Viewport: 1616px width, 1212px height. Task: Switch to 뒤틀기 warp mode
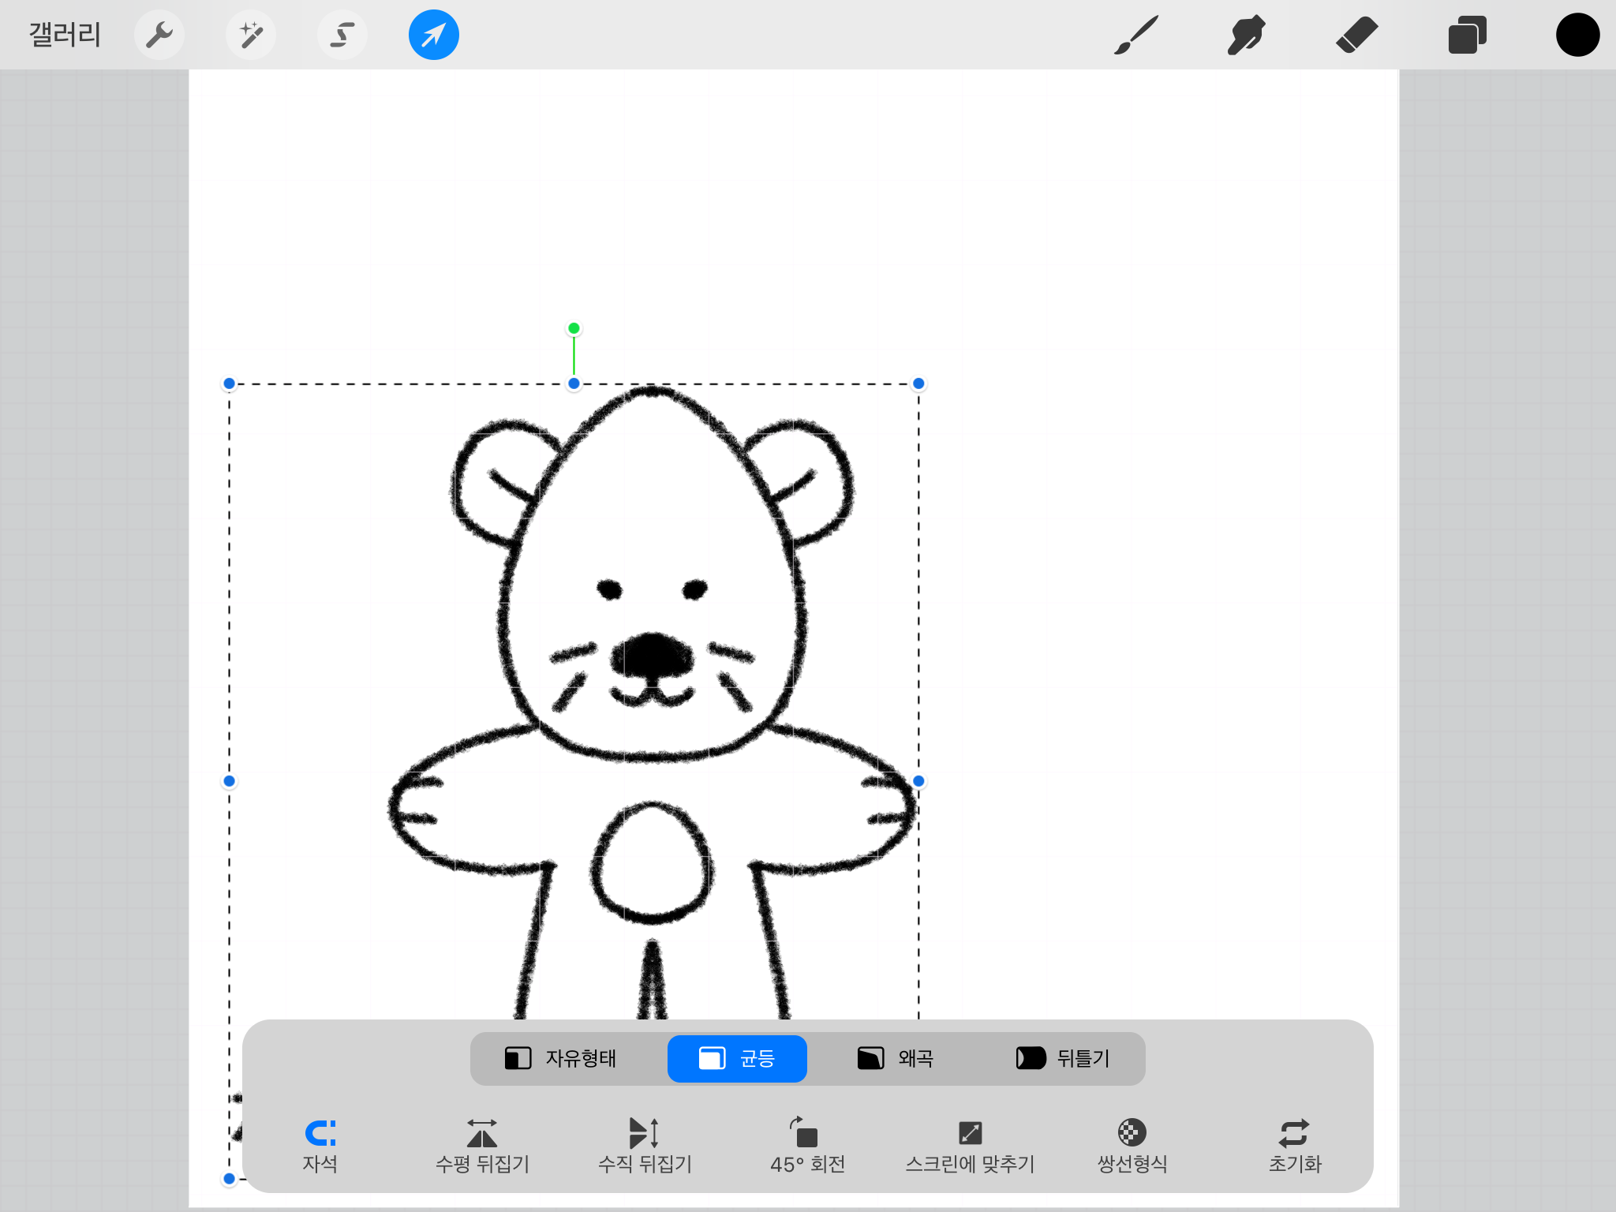tap(1063, 1058)
